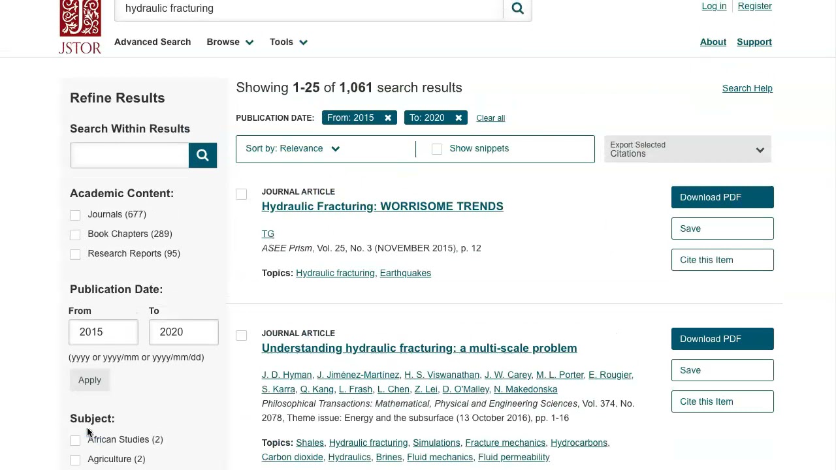Screen dimensions: 836x470
Task: Click author TG link
Action: click(x=268, y=234)
